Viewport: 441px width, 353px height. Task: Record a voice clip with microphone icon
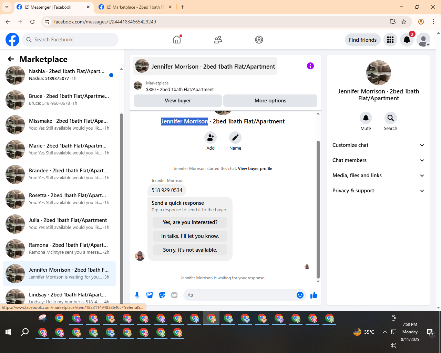(137, 295)
